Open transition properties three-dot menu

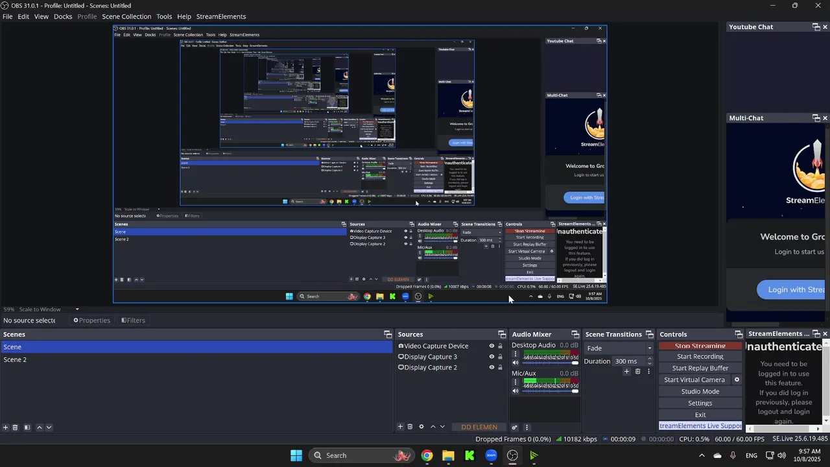(648, 372)
